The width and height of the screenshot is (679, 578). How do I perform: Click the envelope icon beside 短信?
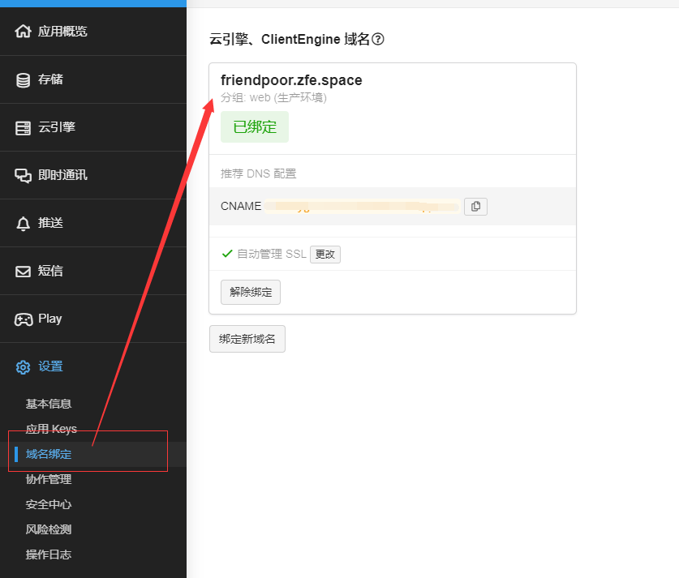click(x=23, y=272)
